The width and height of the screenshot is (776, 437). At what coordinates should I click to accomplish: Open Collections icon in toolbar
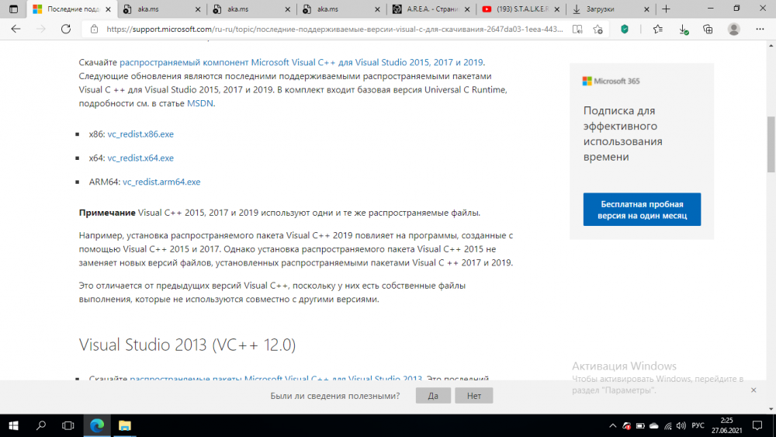coord(708,29)
